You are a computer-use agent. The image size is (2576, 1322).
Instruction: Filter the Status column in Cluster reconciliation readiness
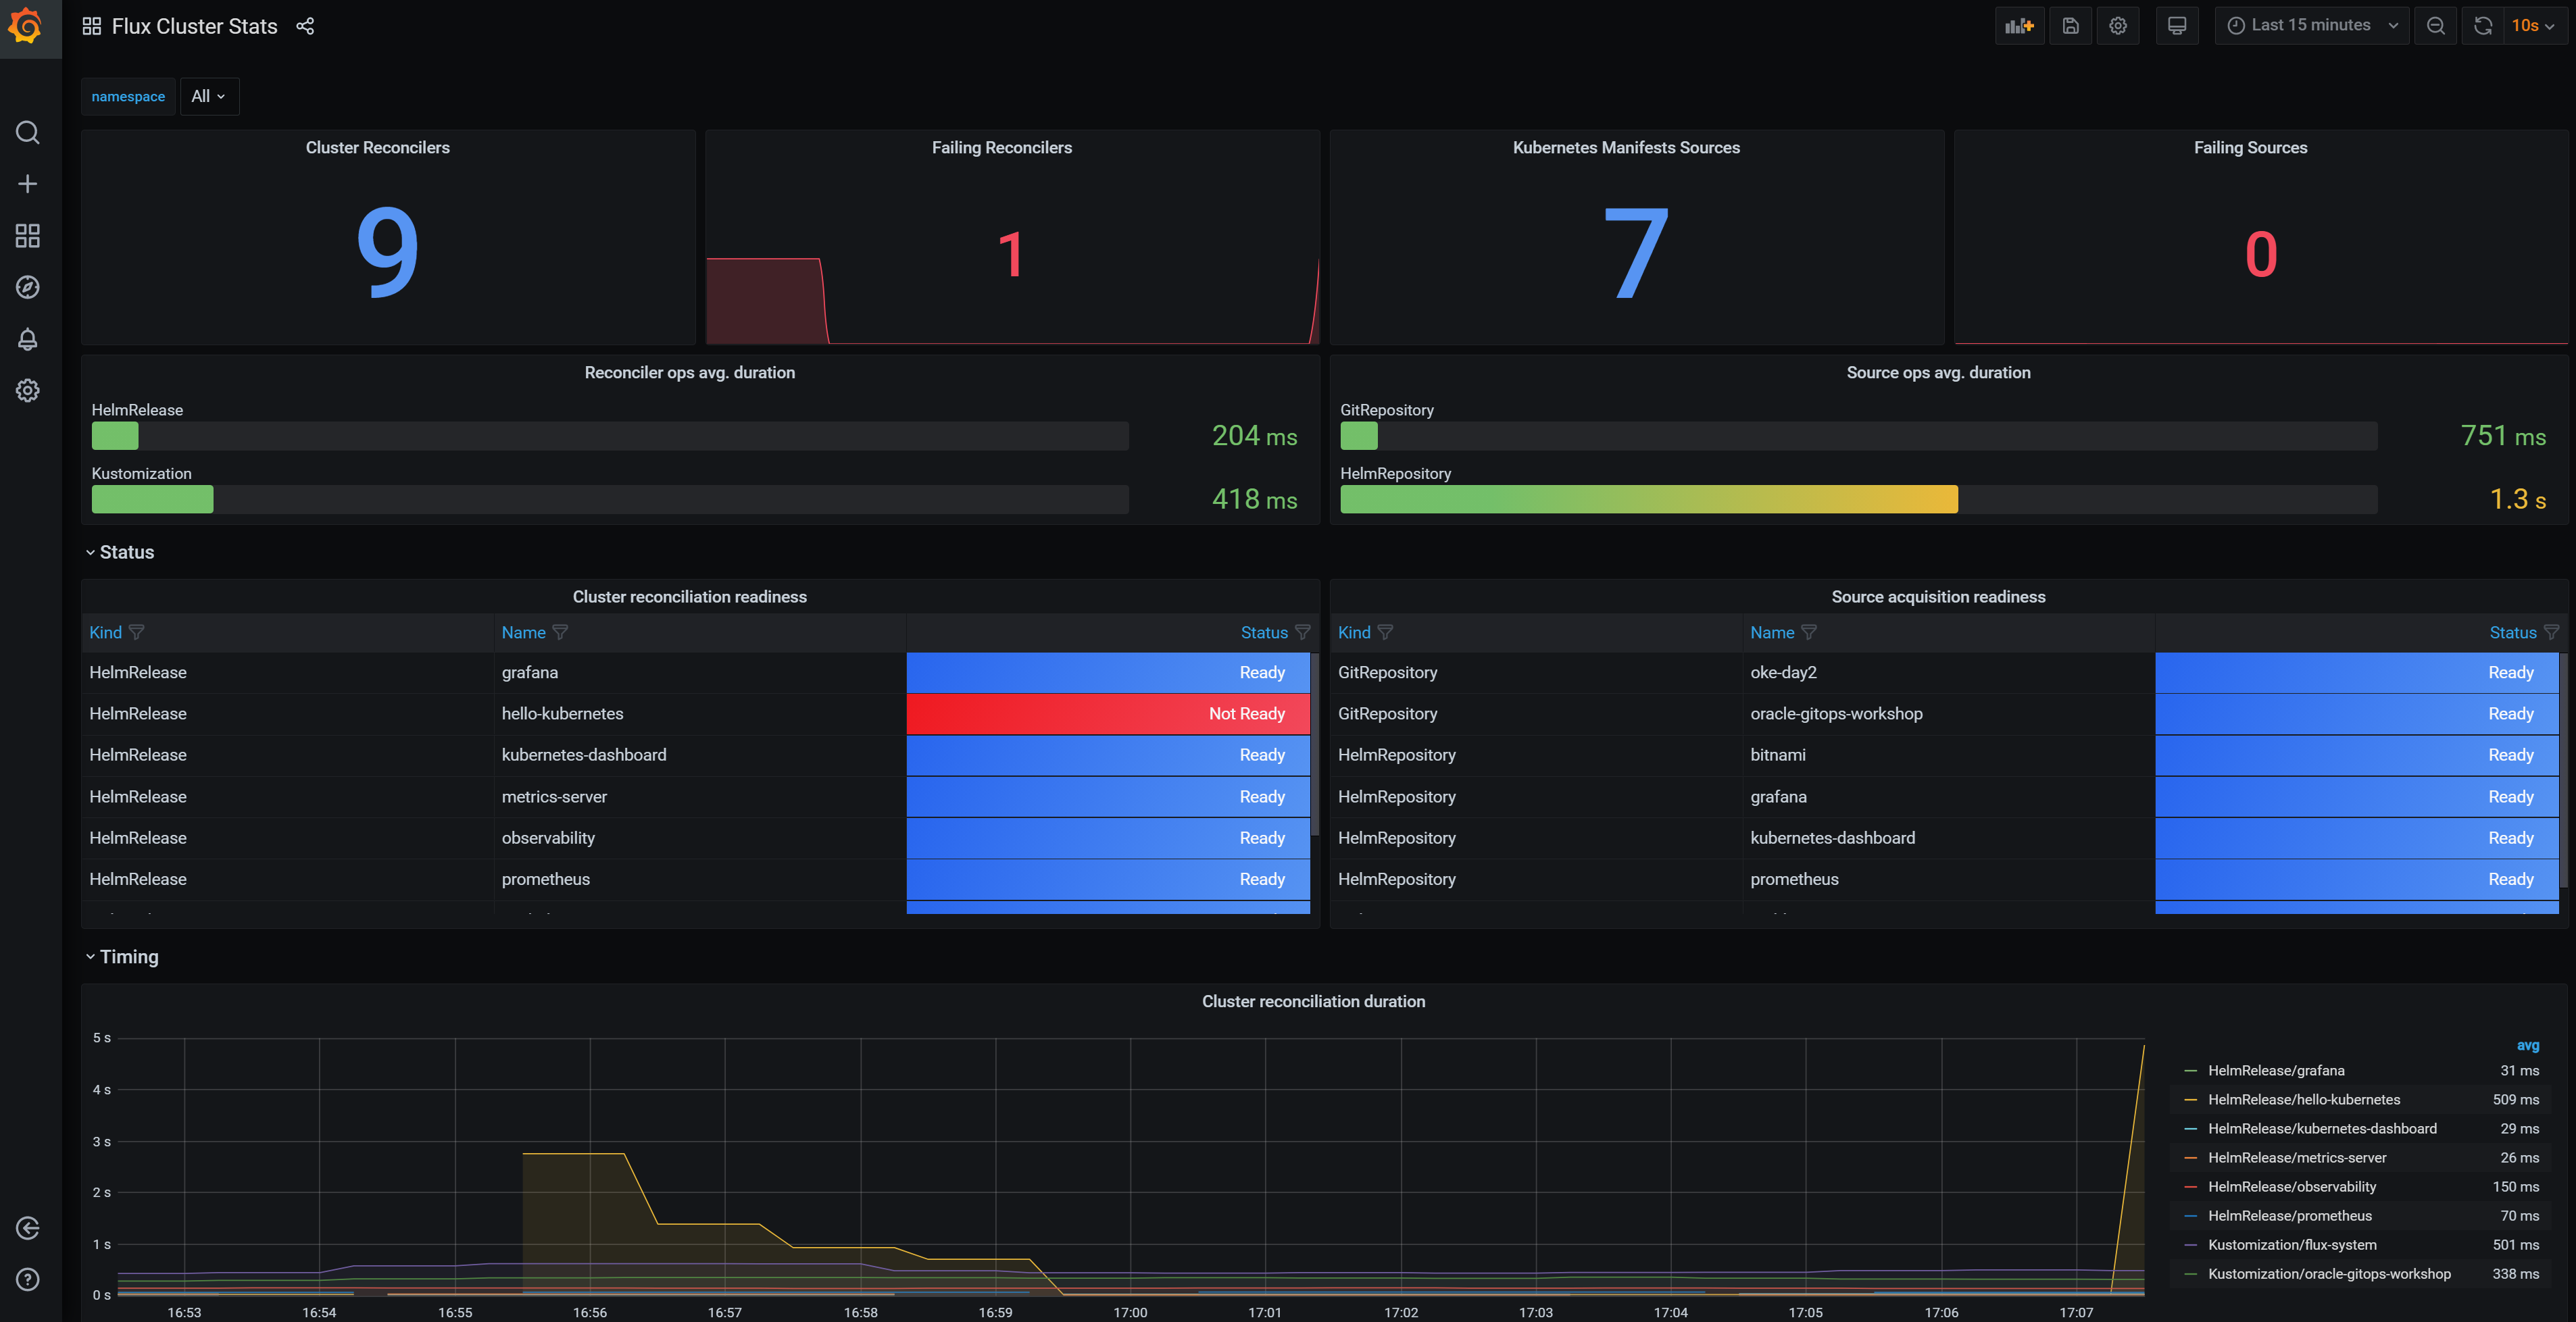(x=1302, y=632)
